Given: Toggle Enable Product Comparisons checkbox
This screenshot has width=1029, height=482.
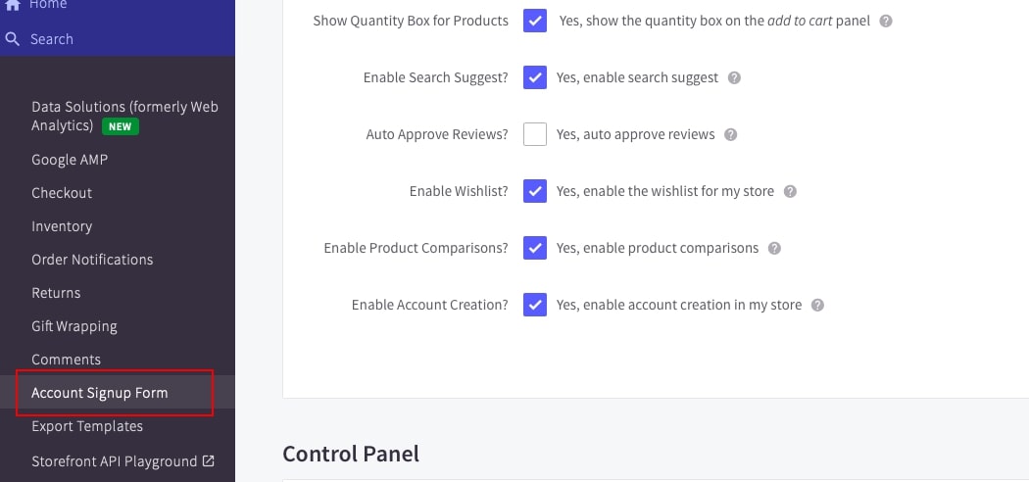Looking at the screenshot, I should point(535,248).
